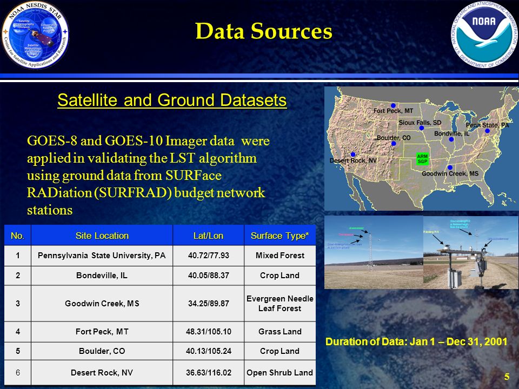
Task: Click the slide number 5
Action: coord(507,377)
